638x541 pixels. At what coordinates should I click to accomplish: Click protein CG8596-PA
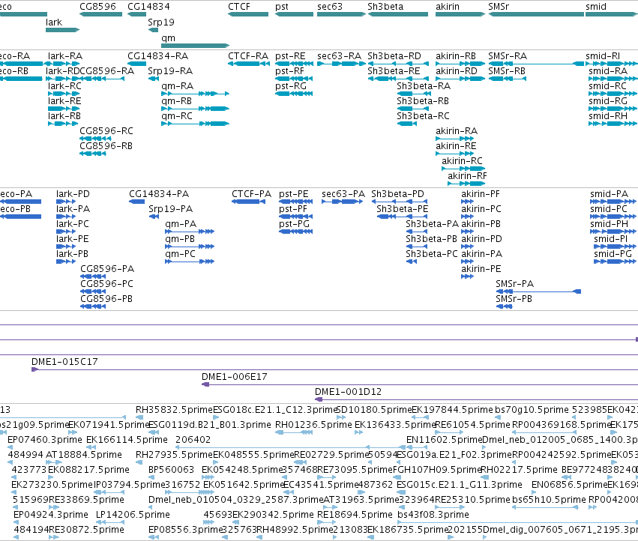107,269
